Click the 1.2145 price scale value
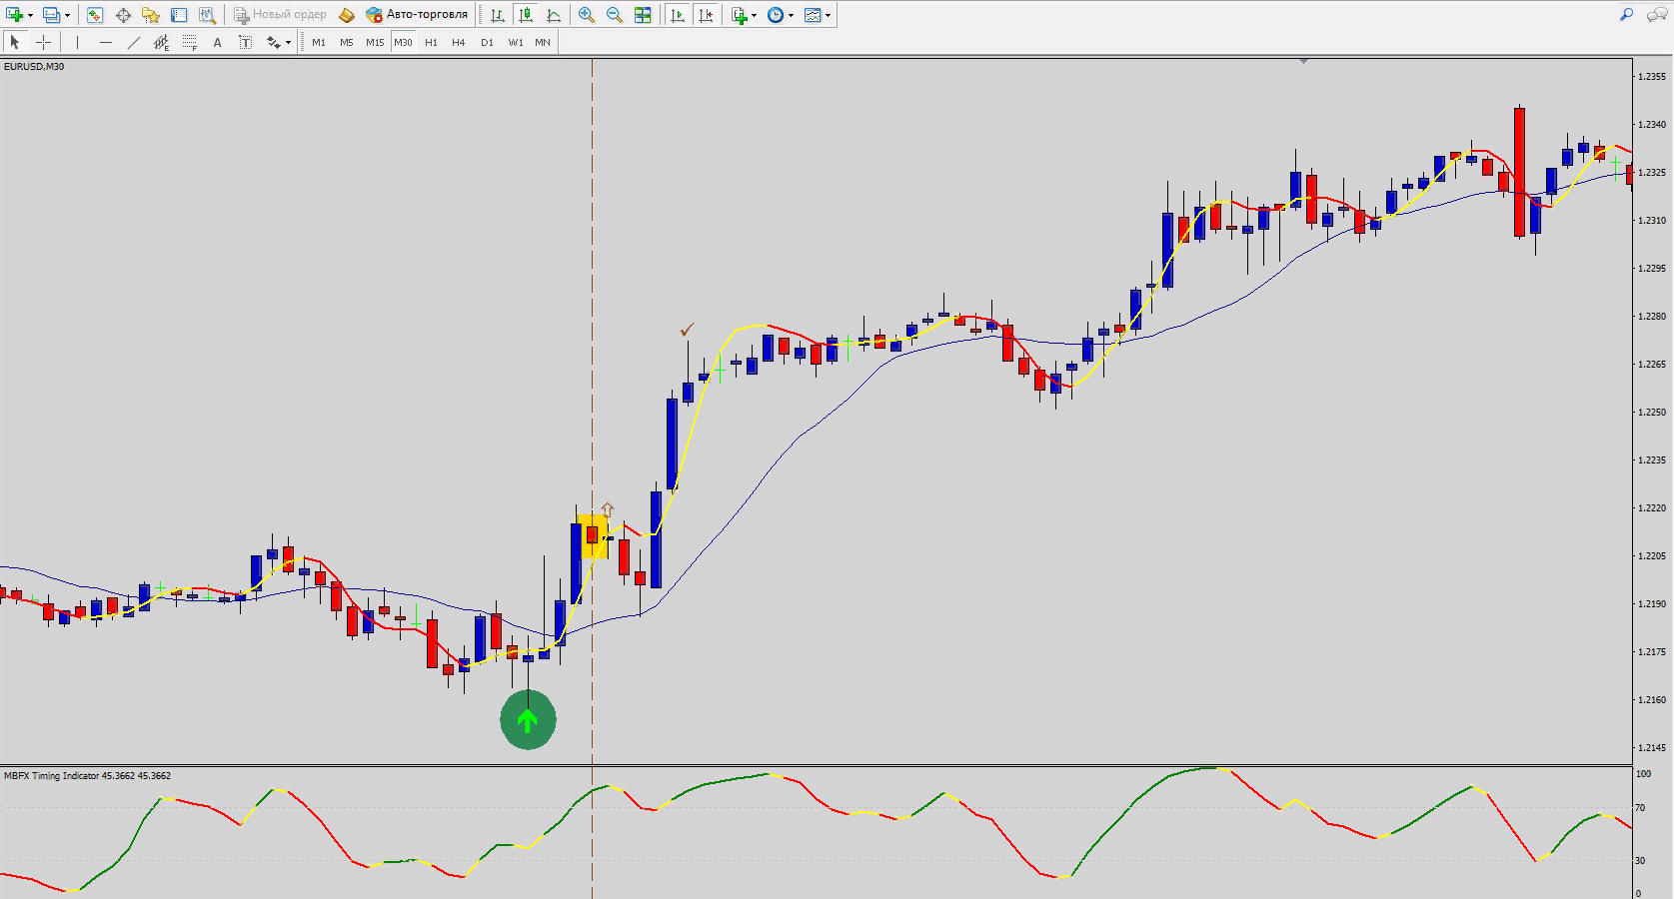Viewport: 1674px width, 899px height. pyautogui.click(x=1652, y=747)
